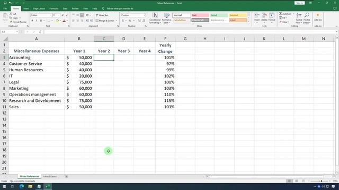The image size is (339, 190).
Task: Expand the cell styles gallery
Action: [x=248, y=22]
